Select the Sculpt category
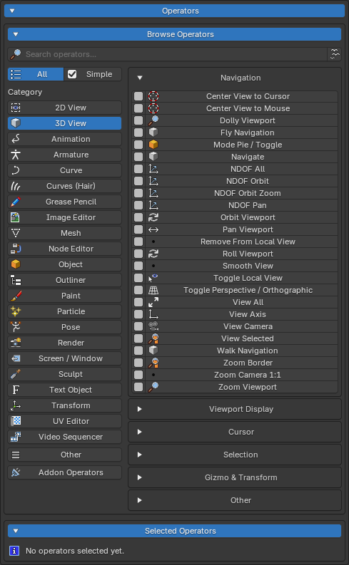This screenshot has width=349, height=565. coord(65,374)
